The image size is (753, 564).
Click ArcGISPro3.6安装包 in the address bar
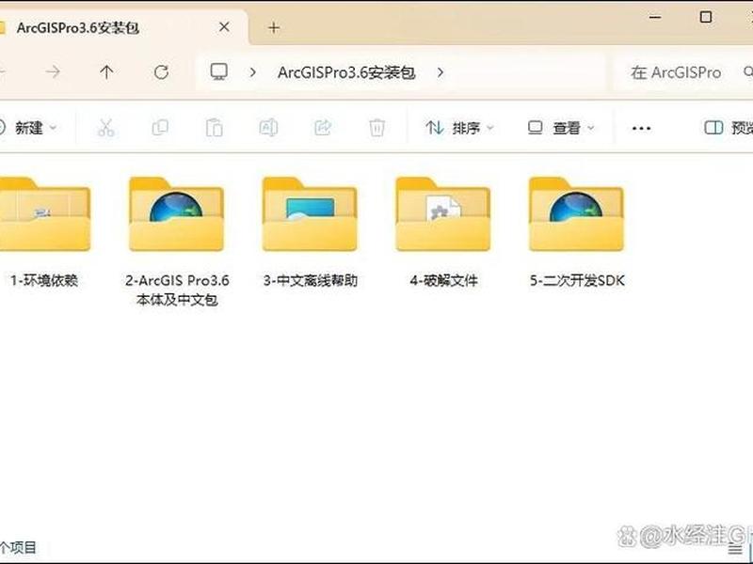tap(346, 73)
